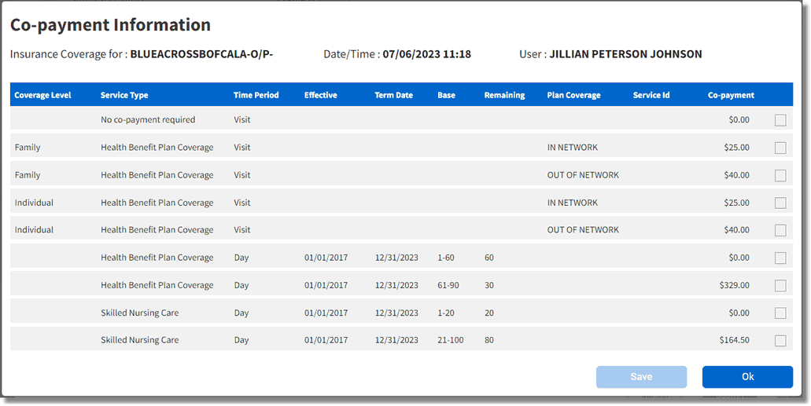Viewport: 811px width, 406px height.
Task: Click the Effective column header
Action: pyautogui.click(x=321, y=95)
